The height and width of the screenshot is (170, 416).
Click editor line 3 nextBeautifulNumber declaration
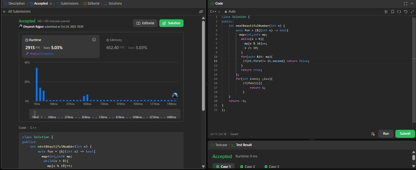(x=256, y=26)
